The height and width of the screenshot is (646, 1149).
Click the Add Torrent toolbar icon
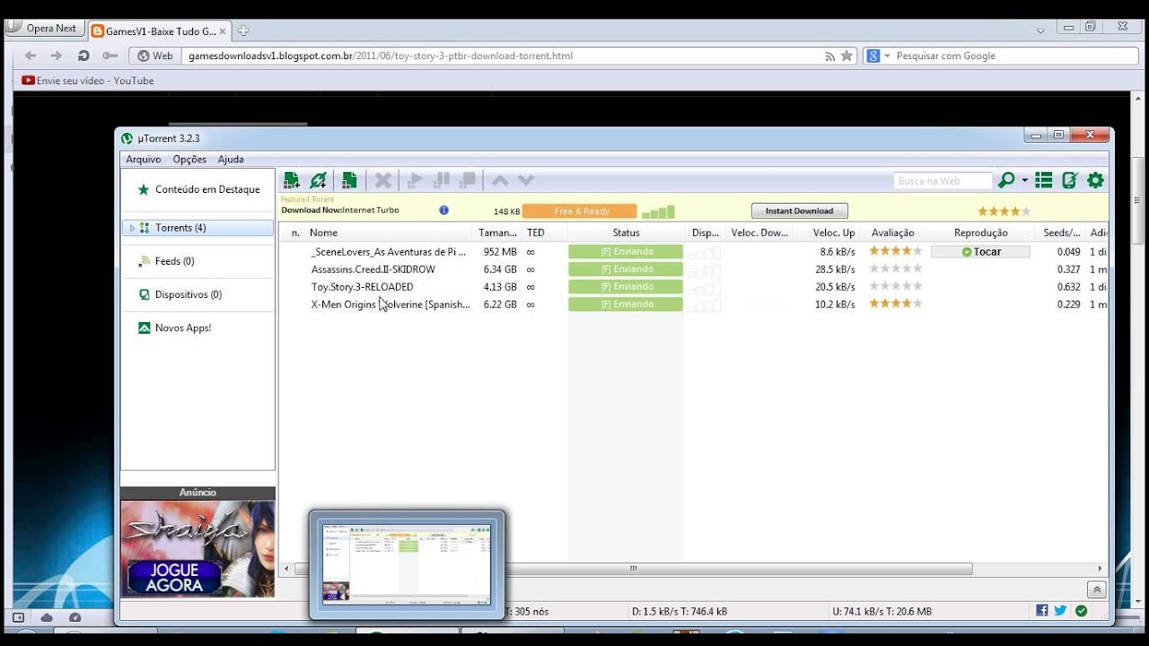tap(291, 180)
